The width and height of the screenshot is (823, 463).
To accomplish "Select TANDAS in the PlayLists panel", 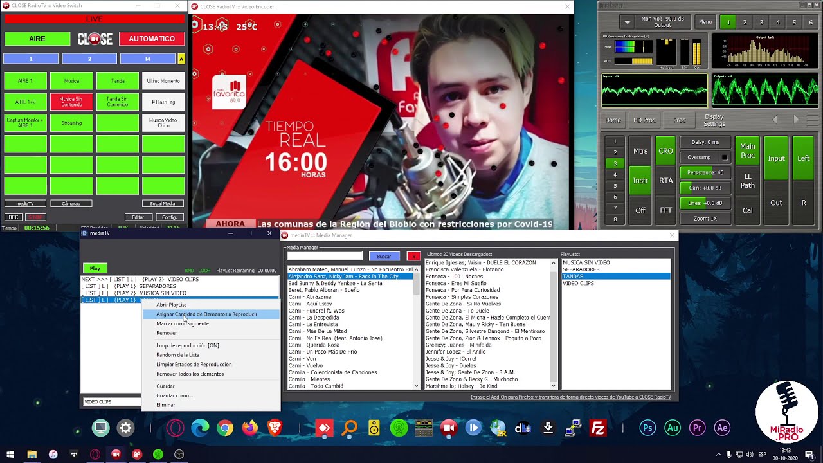I will point(615,277).
